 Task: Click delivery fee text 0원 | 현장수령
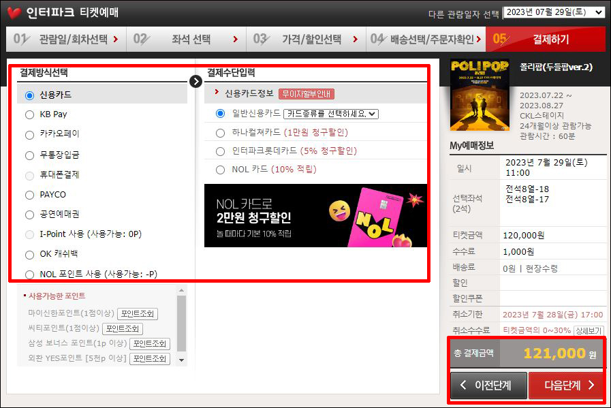point(530,268)
